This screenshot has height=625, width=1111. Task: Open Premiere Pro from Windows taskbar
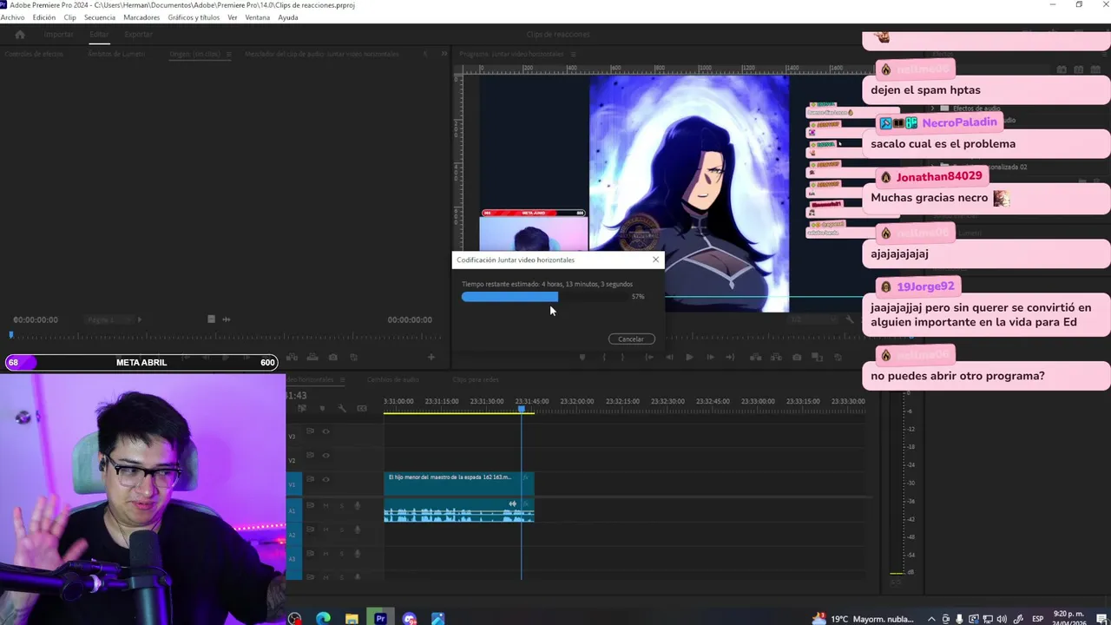pyautogui.click(x=380, y=619)
